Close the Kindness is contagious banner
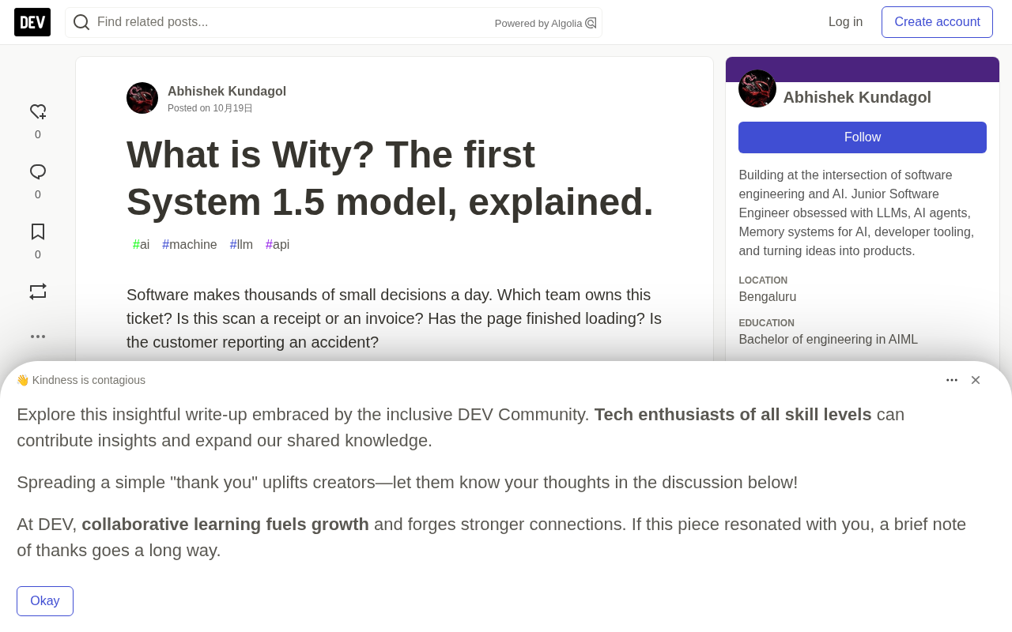 [976, 380]
